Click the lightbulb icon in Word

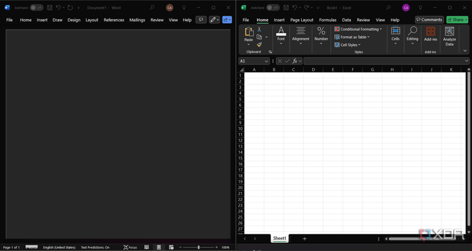[x=184, y=8]
